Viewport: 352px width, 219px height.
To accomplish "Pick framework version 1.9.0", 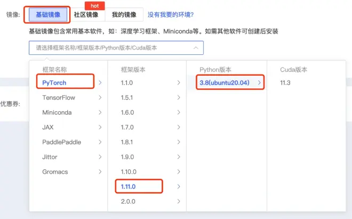I will pyautogui.click(x=127, y=157).
